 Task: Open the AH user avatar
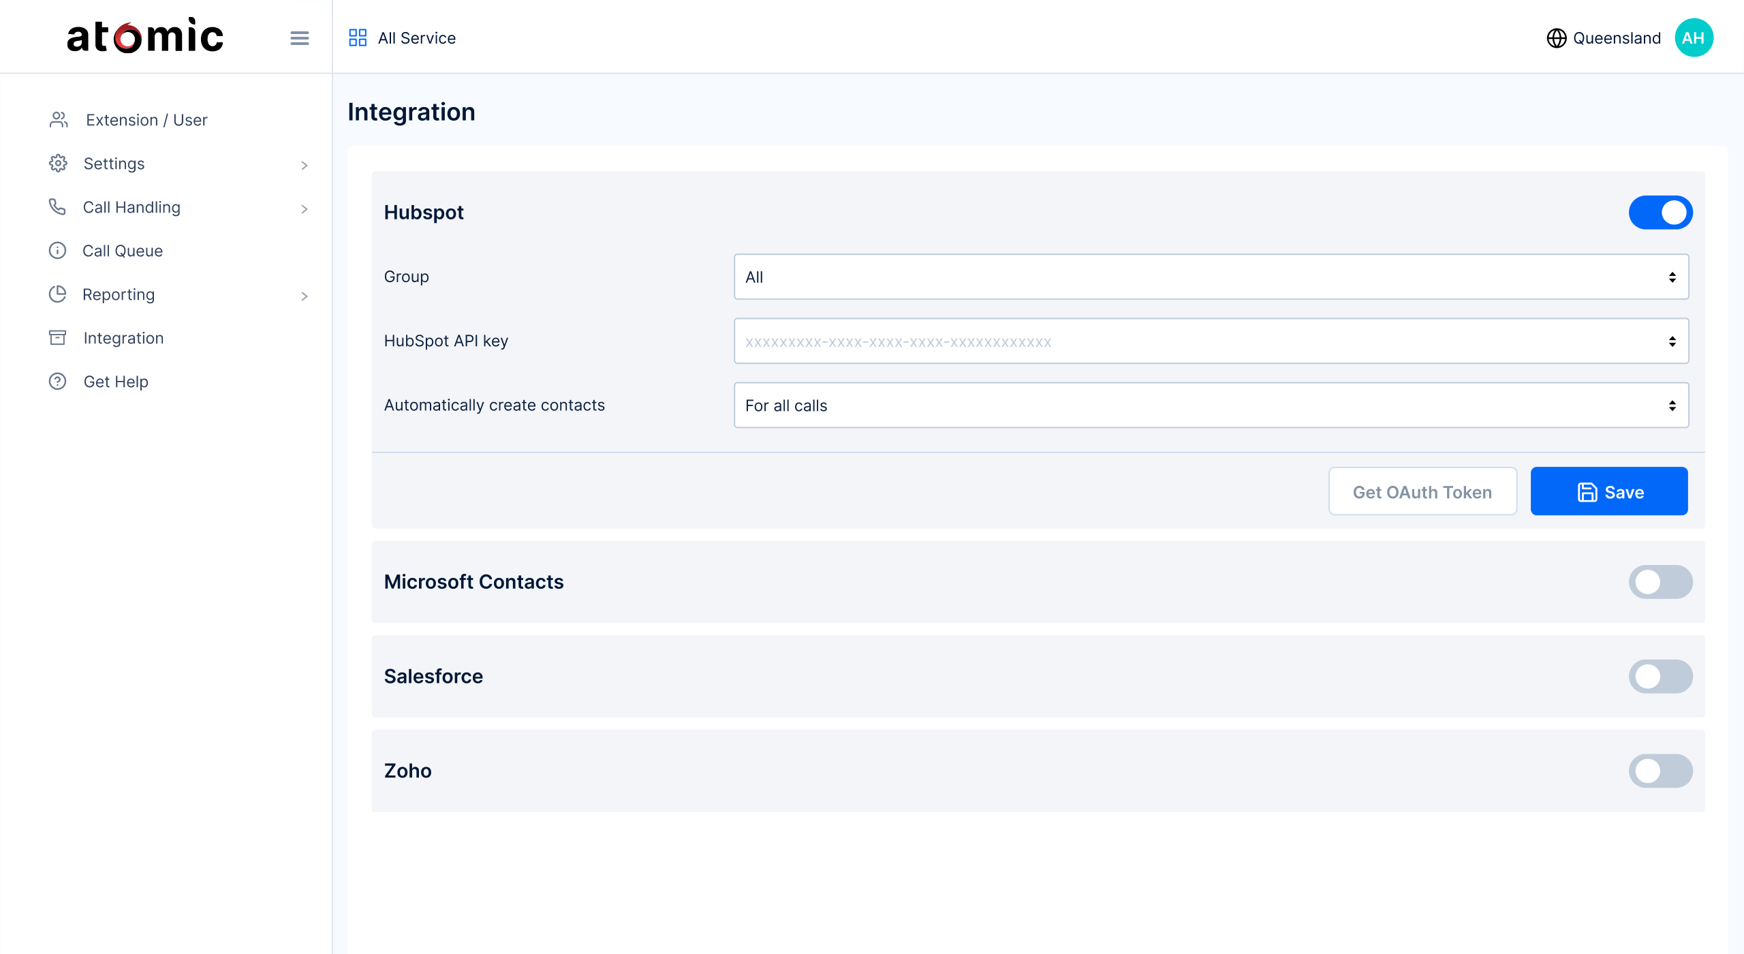point(1694,38)
